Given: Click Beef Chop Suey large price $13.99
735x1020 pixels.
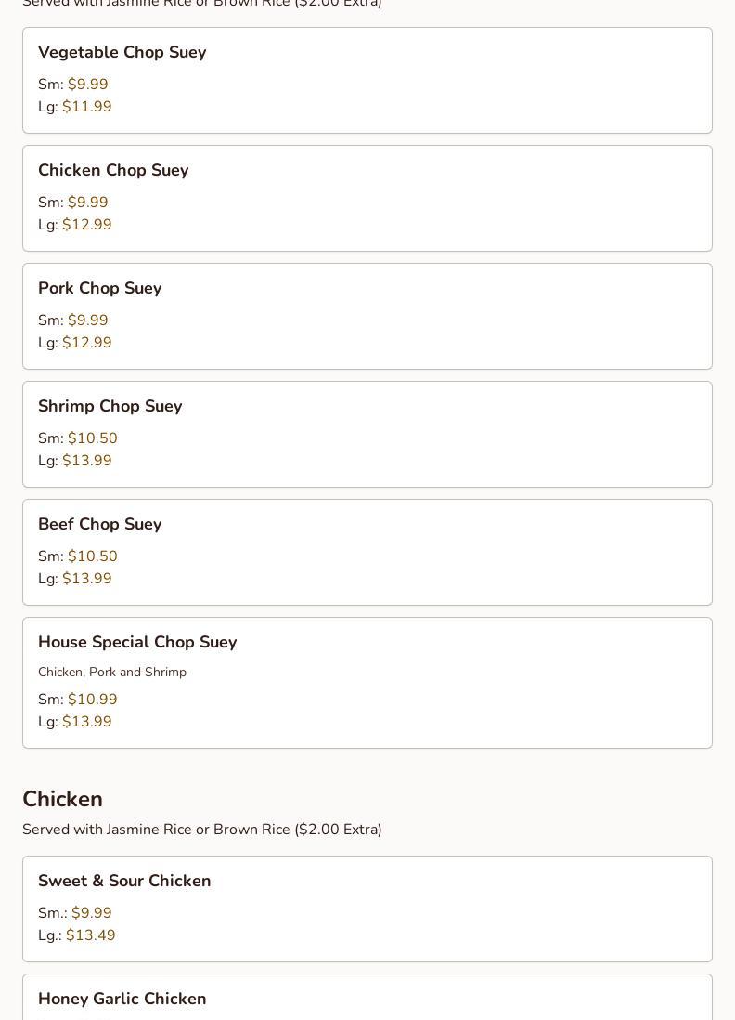Looking at the screenshot, I should (x=87, y=579).
